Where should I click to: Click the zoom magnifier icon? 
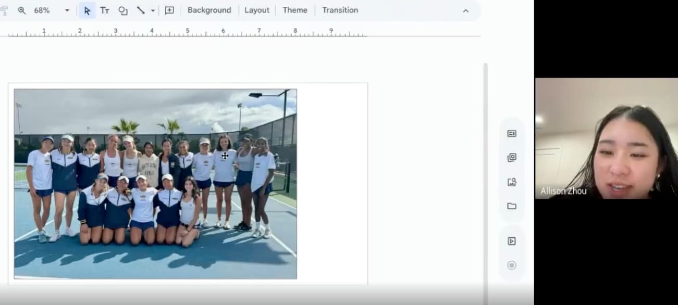(x=22, y=10)
